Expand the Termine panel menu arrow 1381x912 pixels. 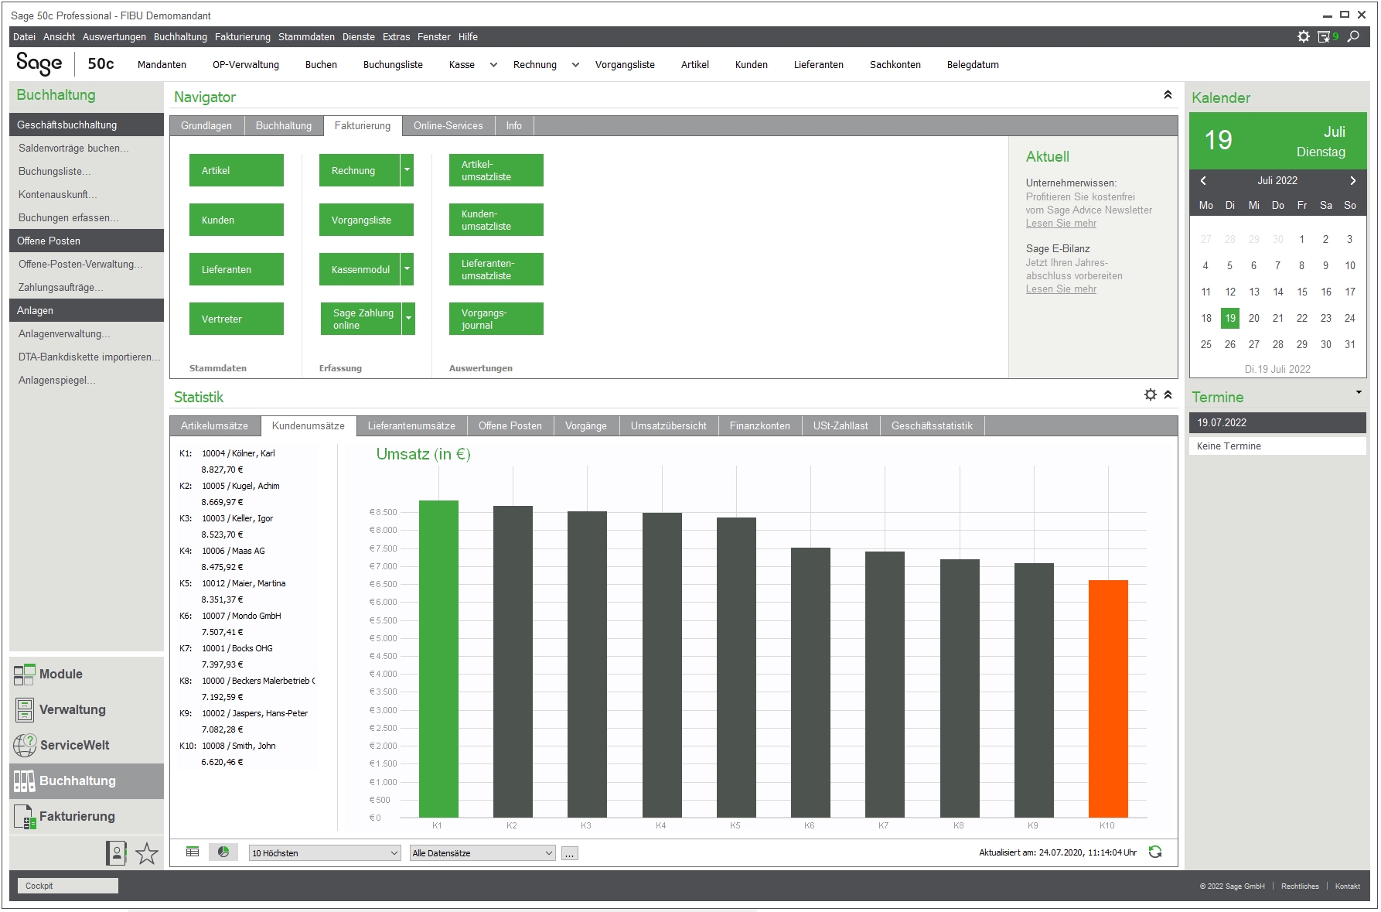1359,393
